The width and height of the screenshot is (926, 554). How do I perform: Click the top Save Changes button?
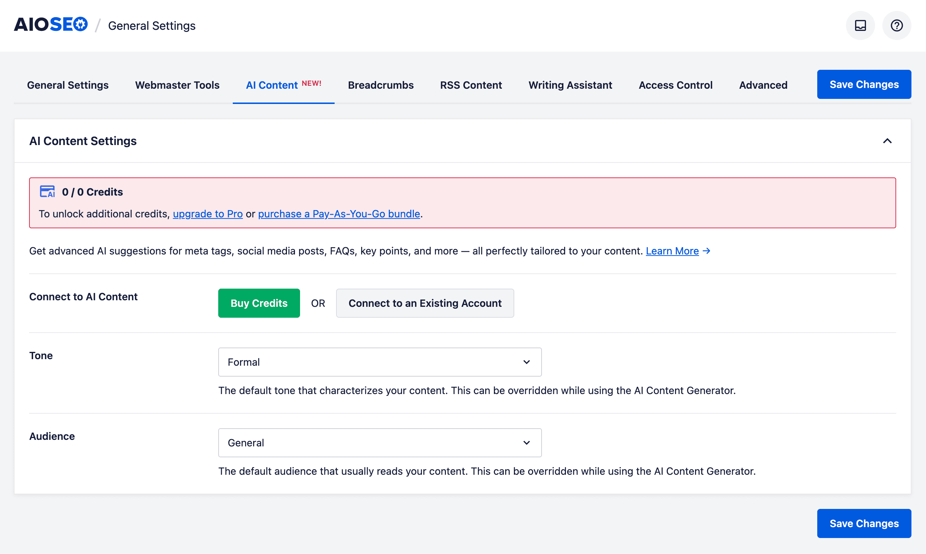point(864,84)
